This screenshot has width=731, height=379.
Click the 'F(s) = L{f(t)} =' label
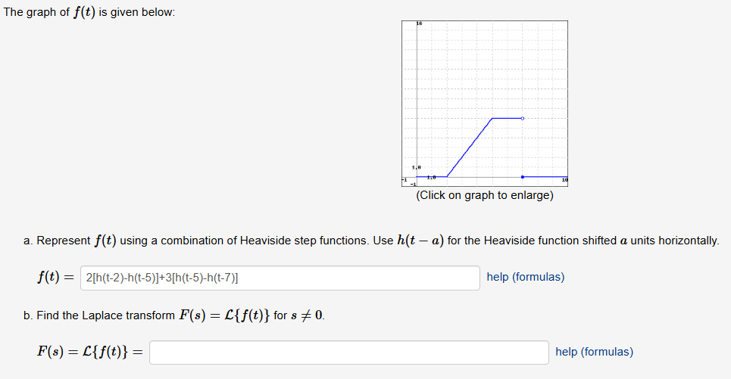pos(90,352)
